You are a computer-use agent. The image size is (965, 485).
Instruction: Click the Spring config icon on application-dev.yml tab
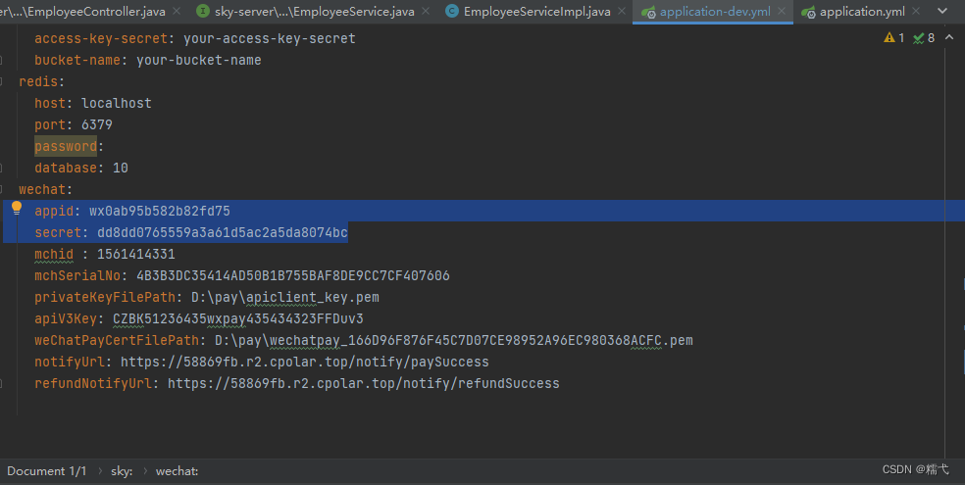click(x=648, y=12)
